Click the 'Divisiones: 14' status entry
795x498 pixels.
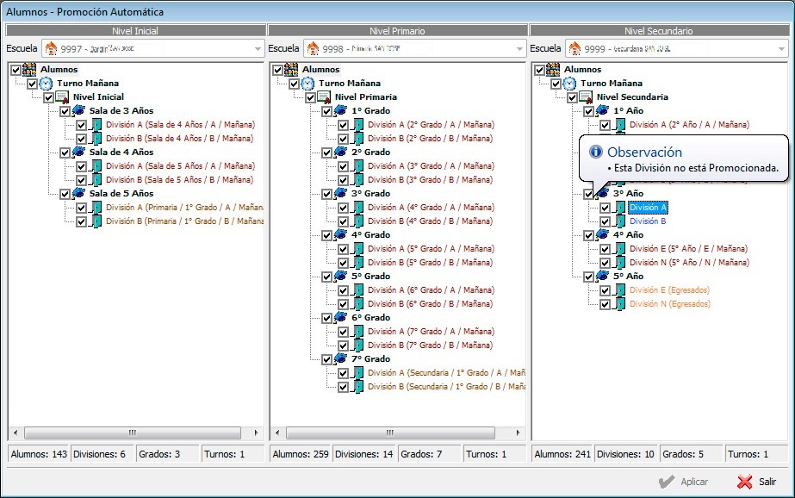(x=364, y=454)
